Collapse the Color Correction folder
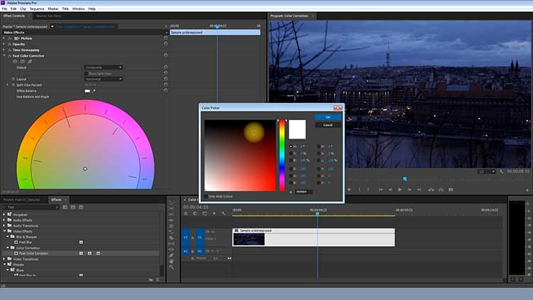The height and width of the screenshot is (300, 533). click(8, 247)
